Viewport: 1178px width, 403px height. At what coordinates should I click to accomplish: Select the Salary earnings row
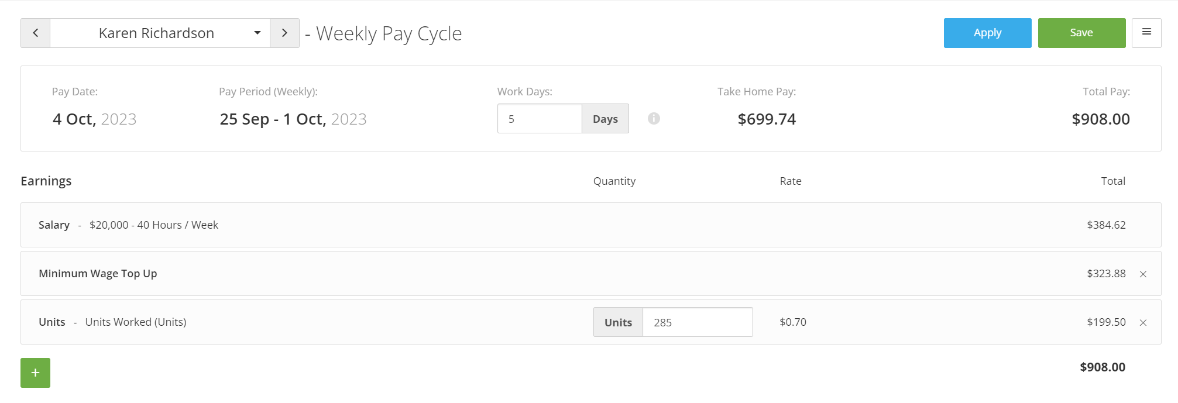[x=590, y=225]
